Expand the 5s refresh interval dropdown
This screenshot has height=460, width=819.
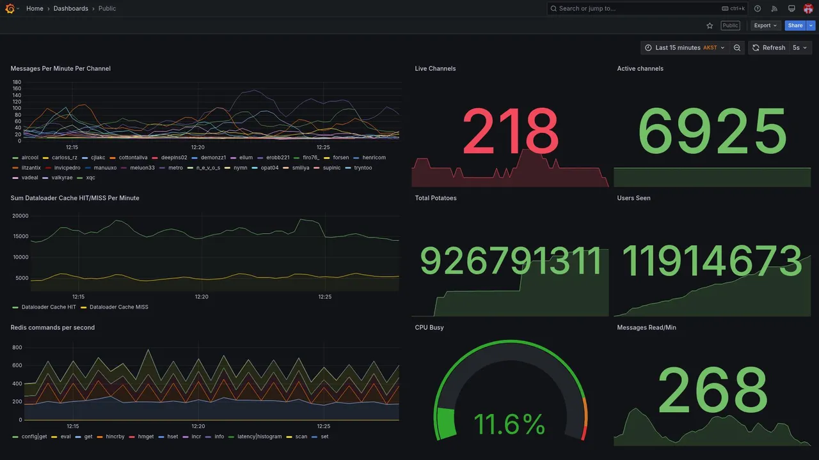coord(800,48)
